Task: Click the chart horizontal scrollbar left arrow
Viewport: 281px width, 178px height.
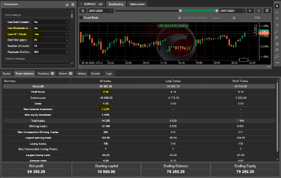Action: (x=80, y=67)
